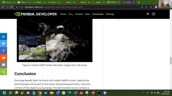The width and height of the screenshot is (172, 96).
Task: Open Microsoft Edge from the taskbar
Action: point(69,93)
